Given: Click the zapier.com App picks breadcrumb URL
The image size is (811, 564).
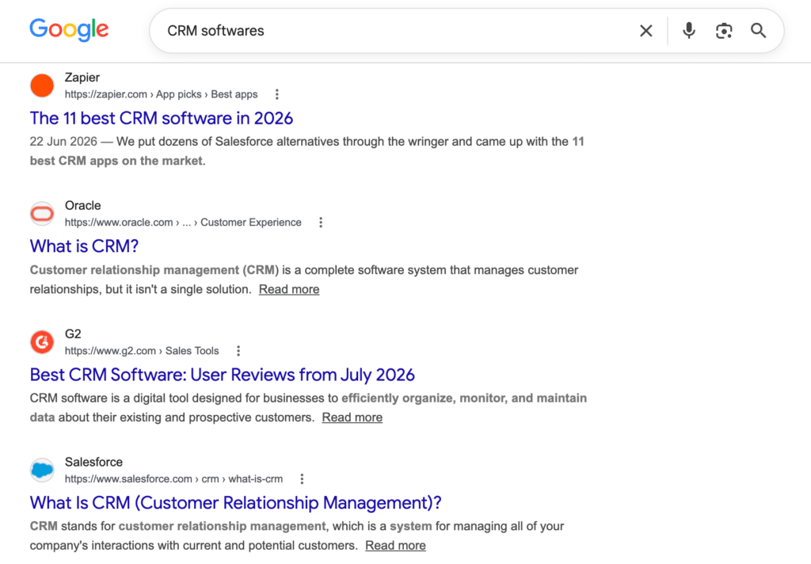Looking at the screenshot, I should [x=161, y=94].
